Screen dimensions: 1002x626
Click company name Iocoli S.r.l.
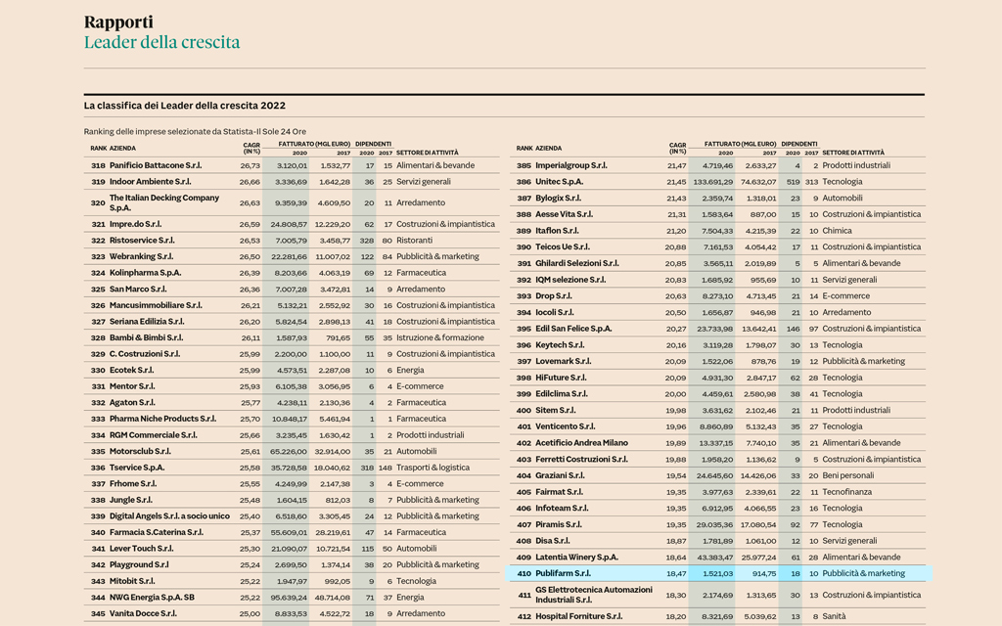(555, 312)
